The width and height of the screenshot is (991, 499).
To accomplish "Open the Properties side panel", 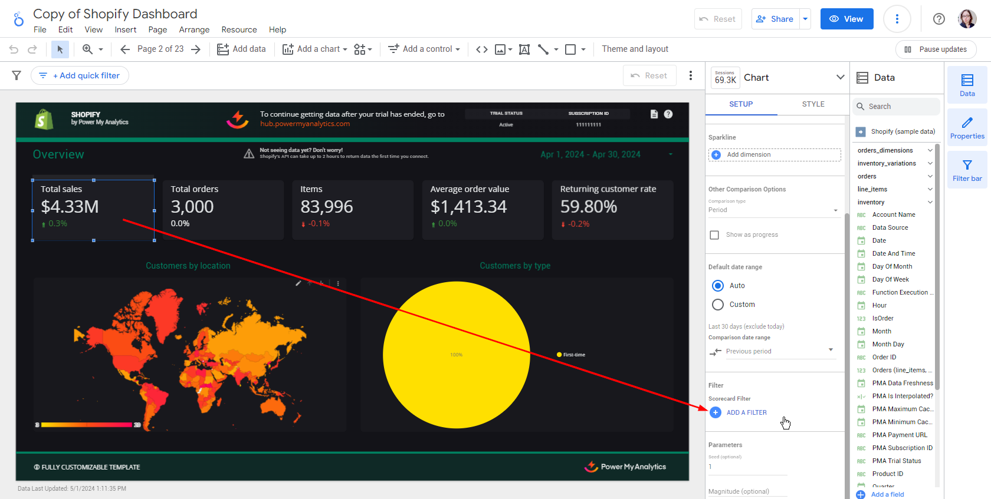I will click(x=967, y=127).
